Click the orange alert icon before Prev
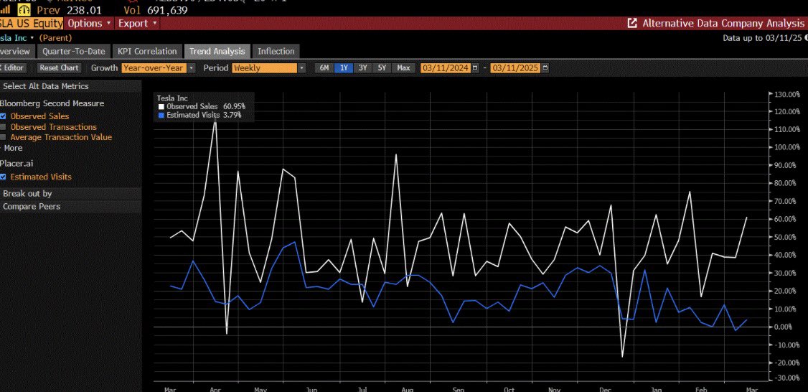This screenshot has height=392, width=808. [24, 10]
